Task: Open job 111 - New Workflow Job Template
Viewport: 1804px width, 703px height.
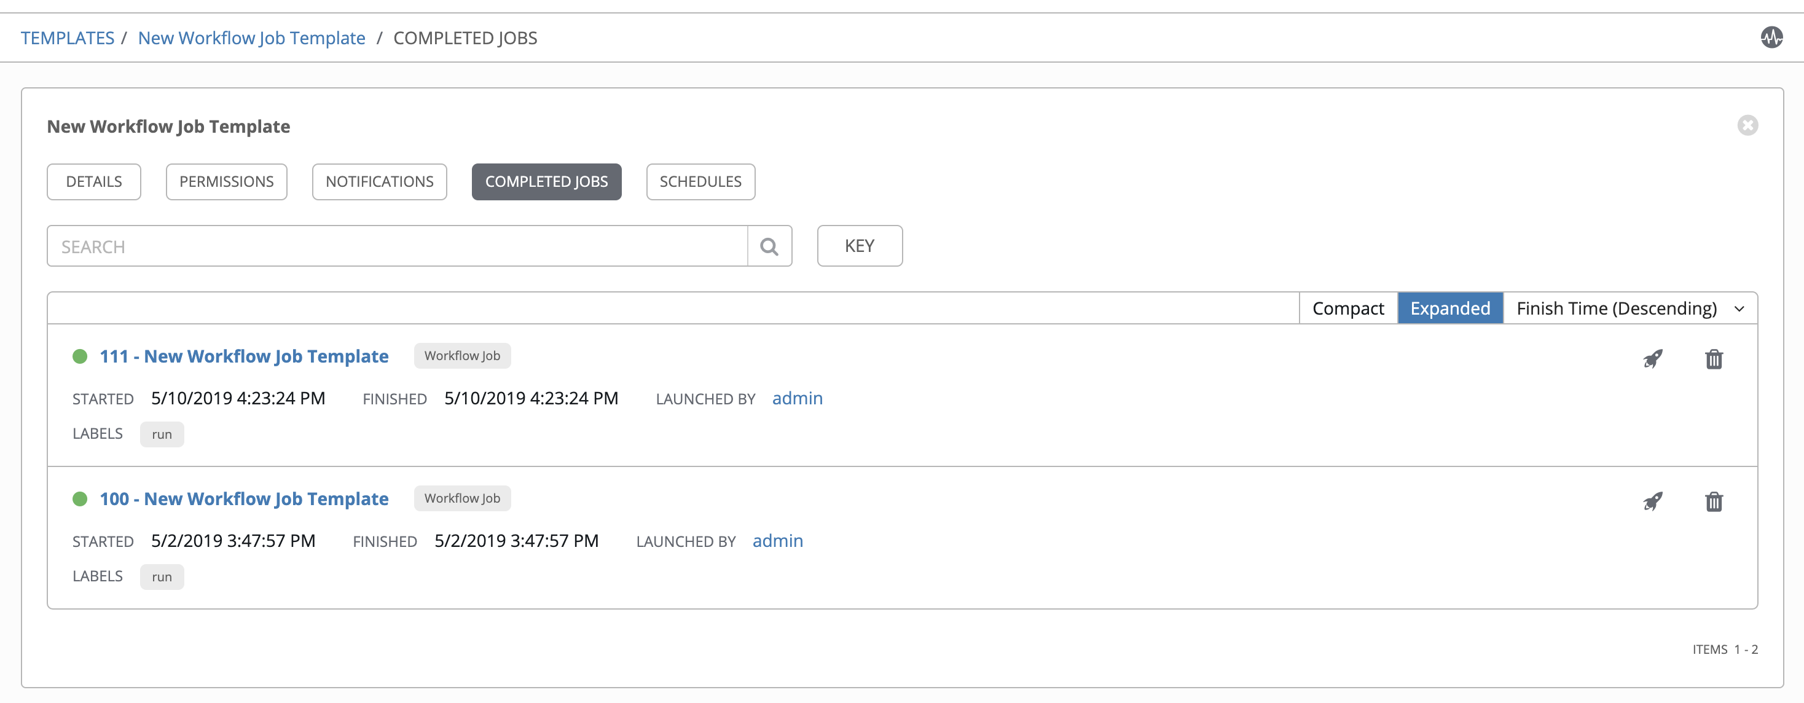Action: pos(244,356)
